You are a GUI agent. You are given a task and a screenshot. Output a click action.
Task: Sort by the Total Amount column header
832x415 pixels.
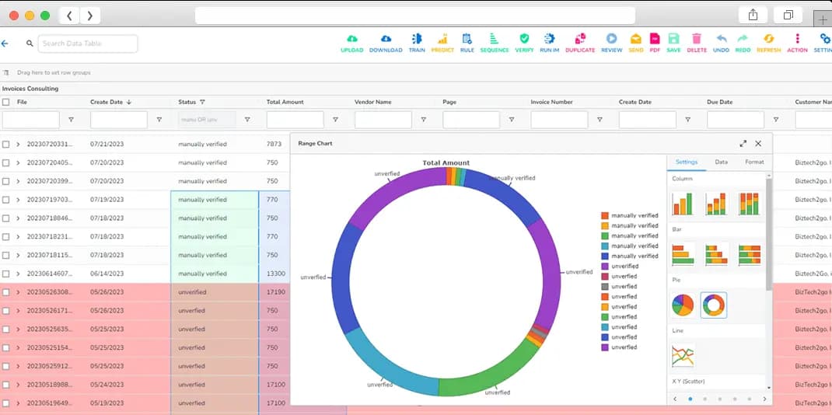click(285, 102)
